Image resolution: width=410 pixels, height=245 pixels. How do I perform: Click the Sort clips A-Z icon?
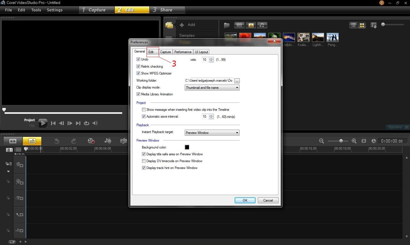coord(374,25)
